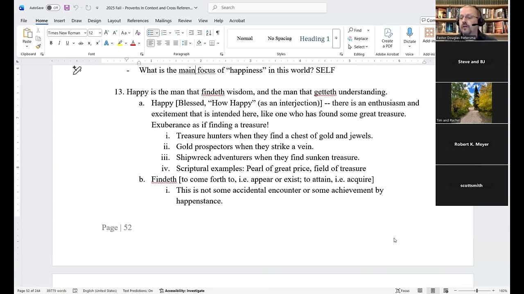Switch to Web Layout view in status bar
The height and width of the screenshot is (294, 524).
(x=446, y=291)
